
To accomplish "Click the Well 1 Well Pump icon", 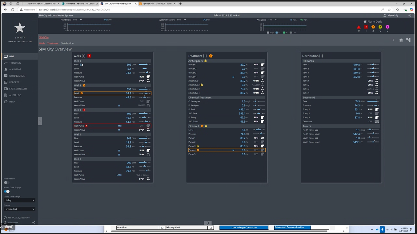I will (148, 77).
